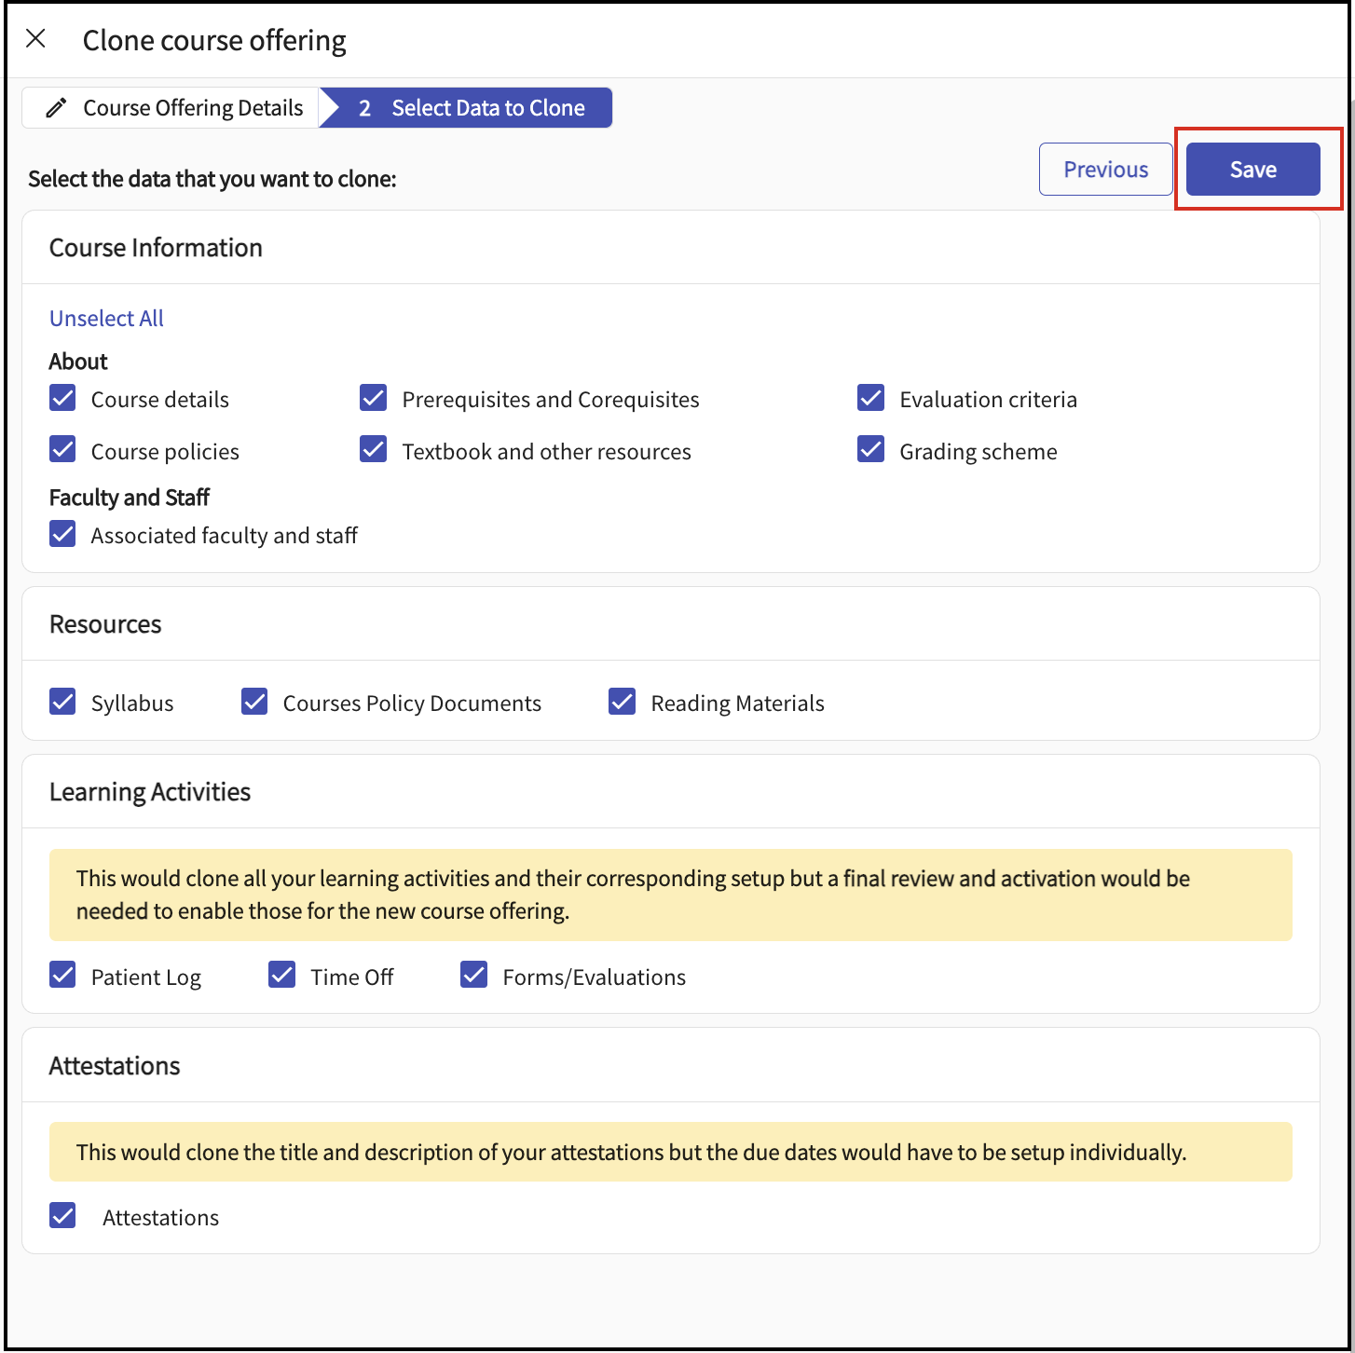Screen dimensions: 1355x1353
Task: Click the Unselect All link
Action: [x=106, y=319]
